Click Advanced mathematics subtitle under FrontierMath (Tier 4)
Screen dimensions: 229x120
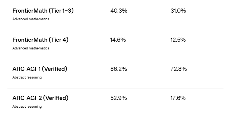click(x=31, y=48)
